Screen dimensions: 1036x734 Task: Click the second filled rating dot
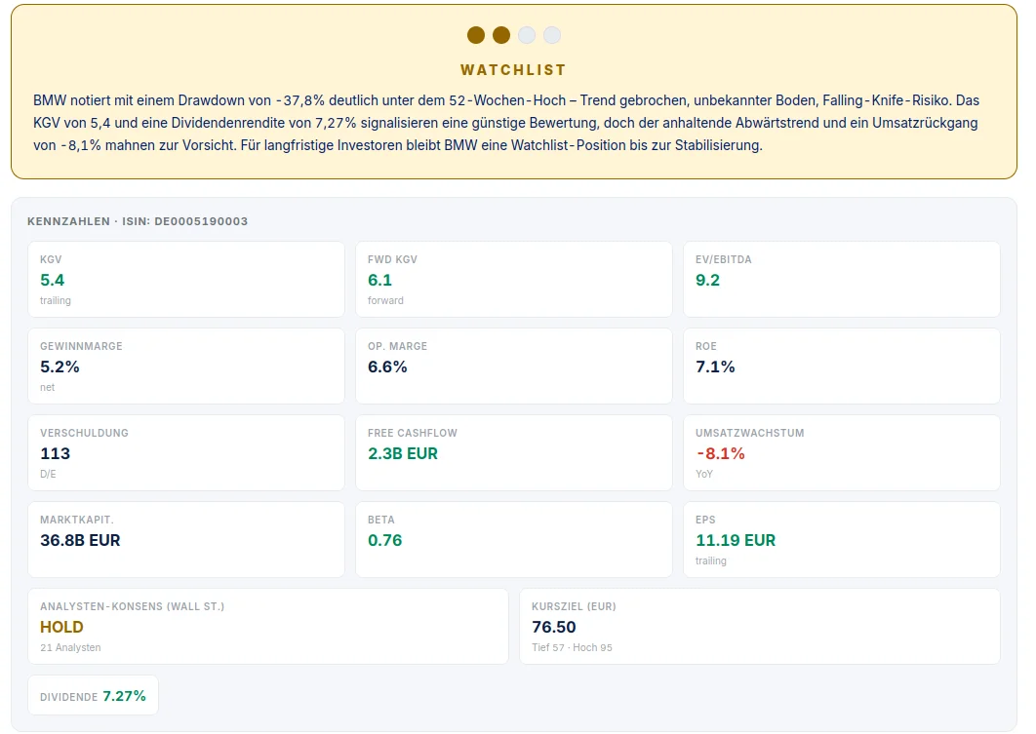pos(501,35)
